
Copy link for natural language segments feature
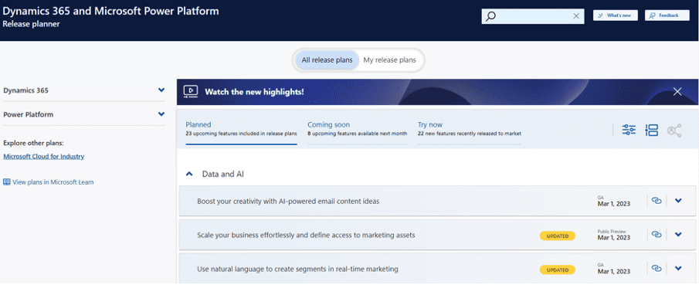tap(657, 268)
